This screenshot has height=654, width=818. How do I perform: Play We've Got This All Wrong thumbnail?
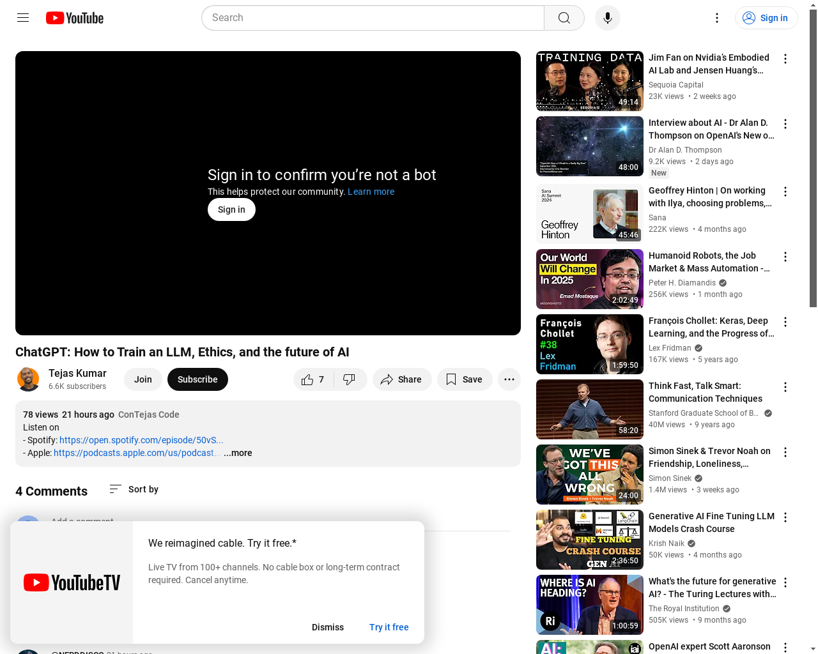(590, 475)
